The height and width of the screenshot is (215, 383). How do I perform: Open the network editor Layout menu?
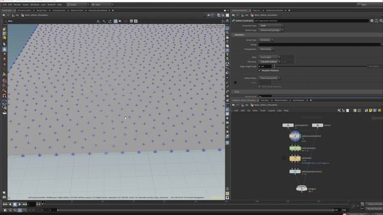point(271,110)
